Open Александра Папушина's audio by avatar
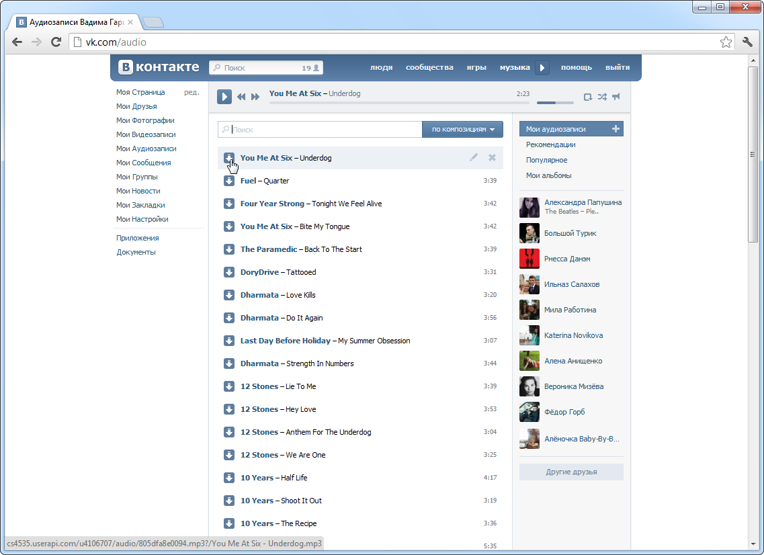This screenshot has height=555, width=764. pos(529,207)
